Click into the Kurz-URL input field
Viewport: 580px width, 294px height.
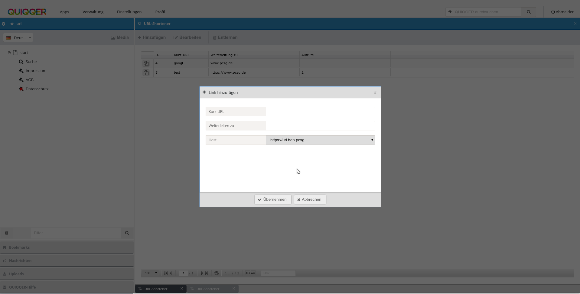pos(320,112)
